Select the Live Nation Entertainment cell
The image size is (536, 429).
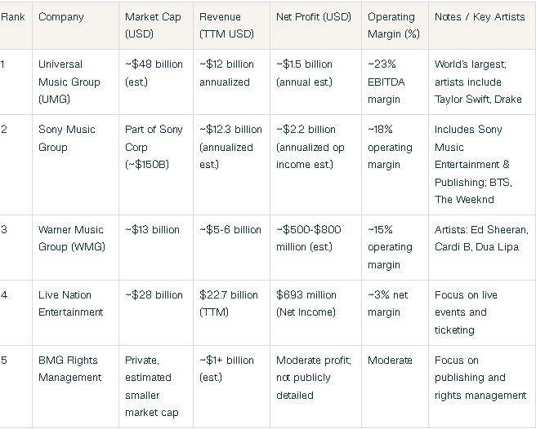pyautogui.click(x=70, y=303)
